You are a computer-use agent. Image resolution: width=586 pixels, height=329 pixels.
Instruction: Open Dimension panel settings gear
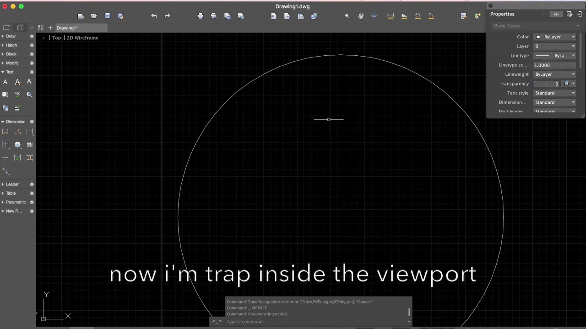[32, 122]
